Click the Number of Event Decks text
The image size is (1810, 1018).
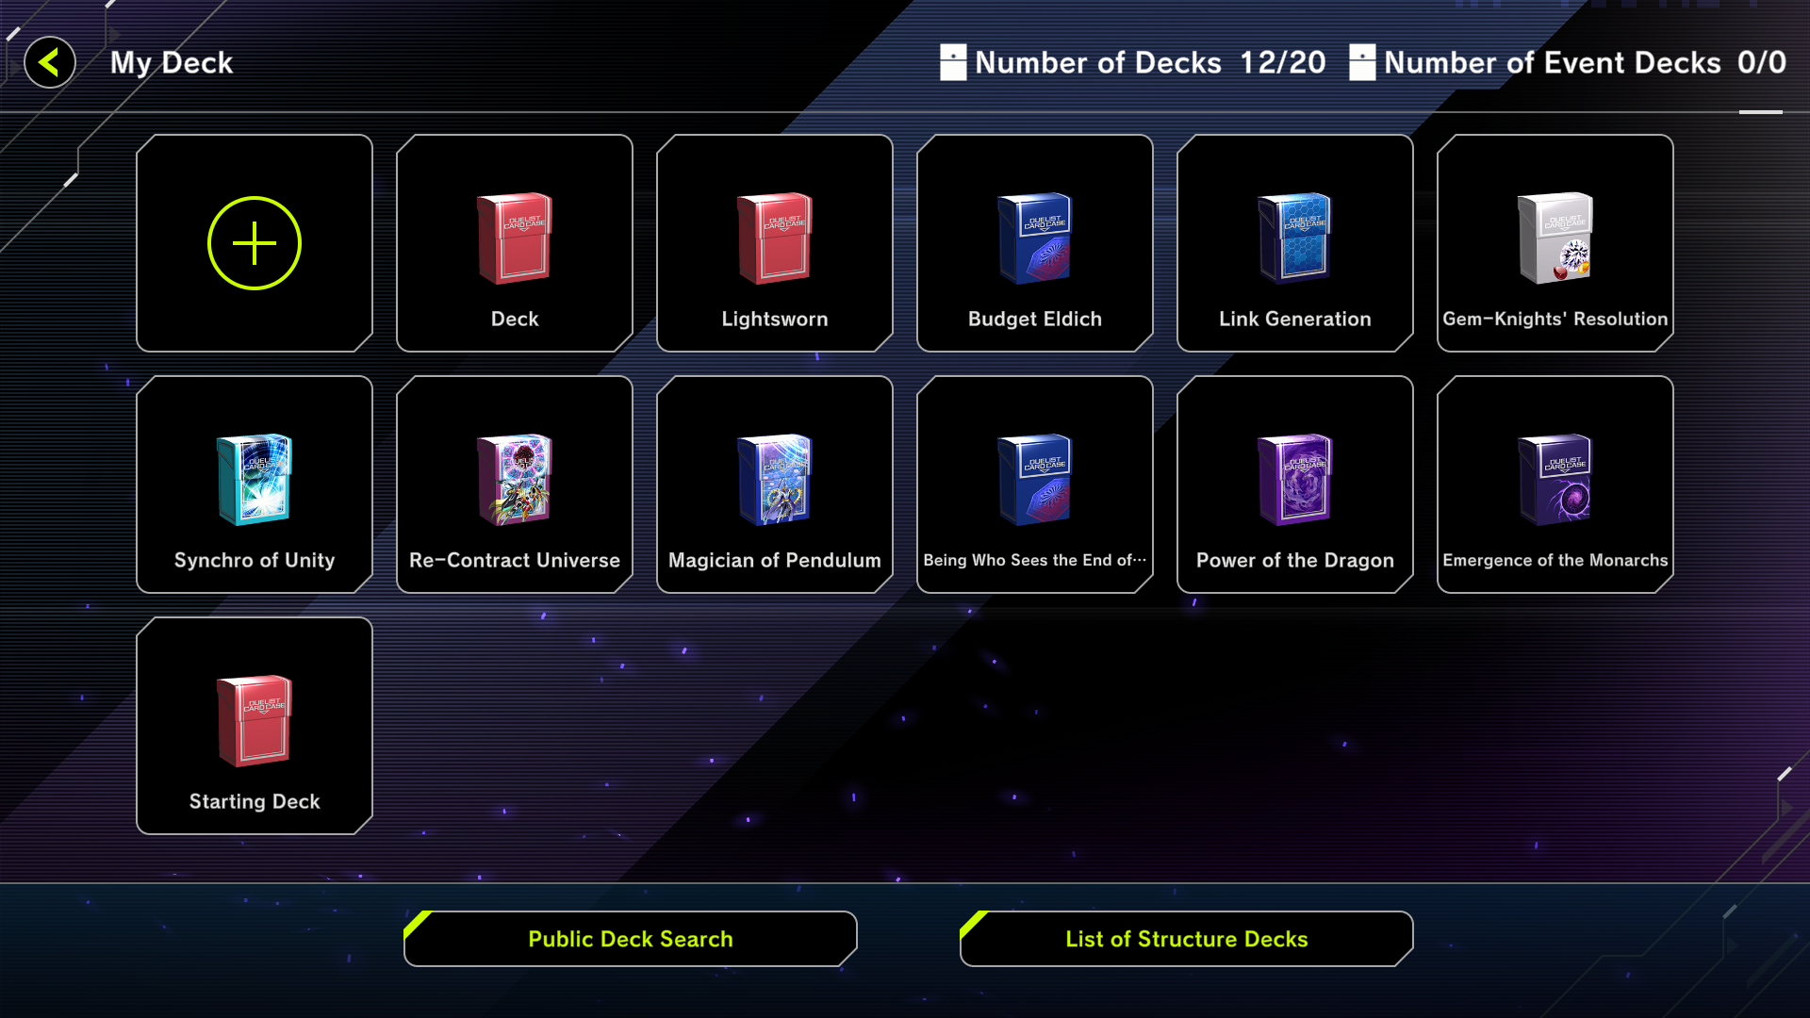point(1553,63)
